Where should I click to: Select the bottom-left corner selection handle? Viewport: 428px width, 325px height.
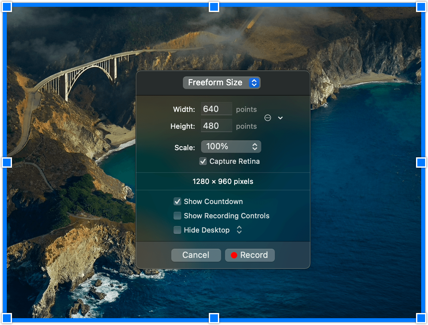pyautogui.click(x=7, y=318)
